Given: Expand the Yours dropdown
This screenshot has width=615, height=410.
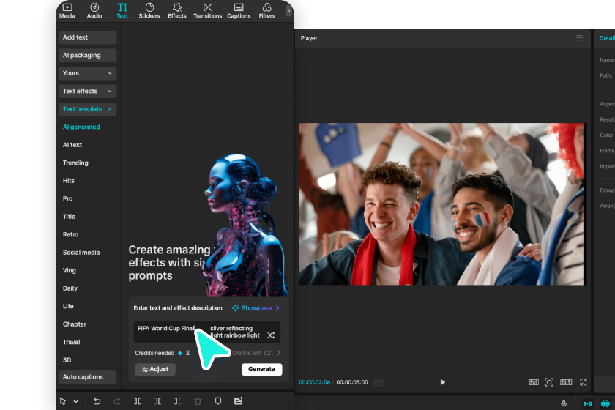Looking at the screenshot, I should click(87, 73).
